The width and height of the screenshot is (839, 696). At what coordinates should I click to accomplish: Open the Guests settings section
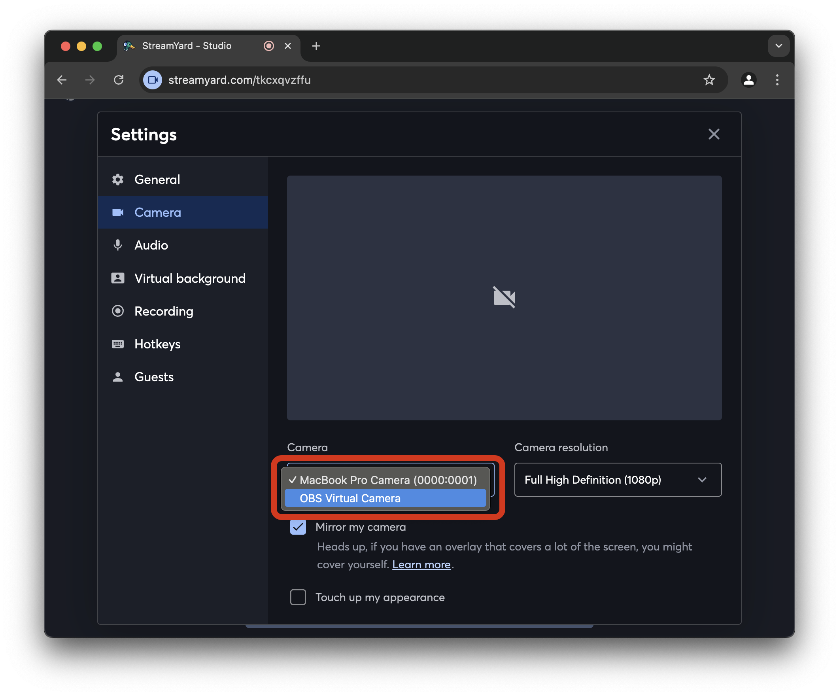pyautogui.click(x=183, y=377)
